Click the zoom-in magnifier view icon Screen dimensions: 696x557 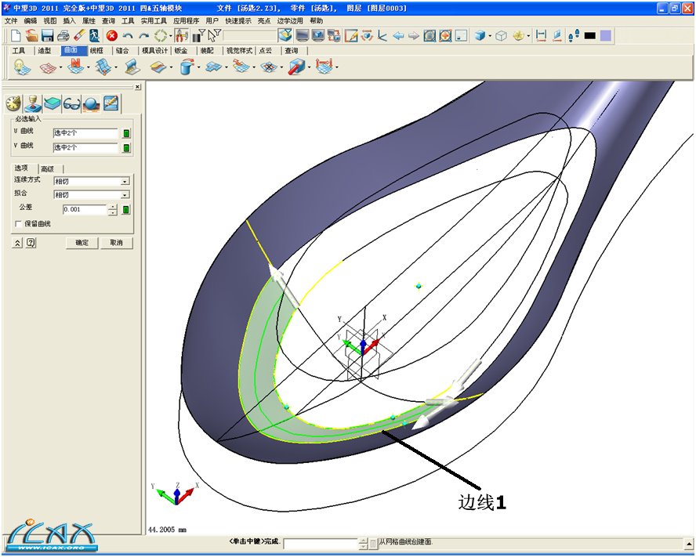445,36
